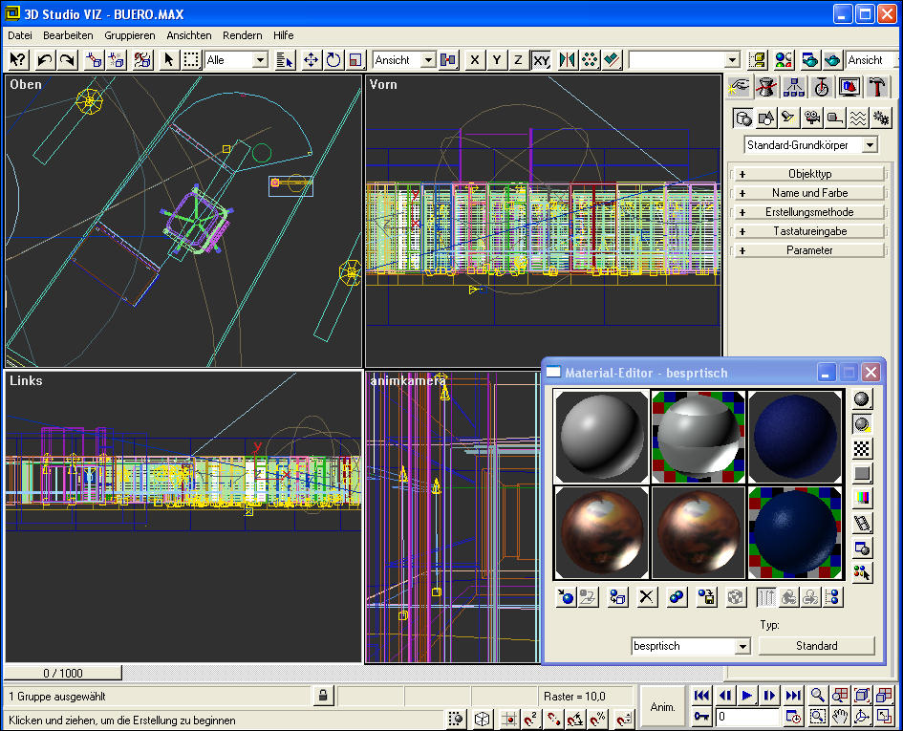Open the Display command panel tab
Viewport: 903px width, 731px height.
point(849,88)
